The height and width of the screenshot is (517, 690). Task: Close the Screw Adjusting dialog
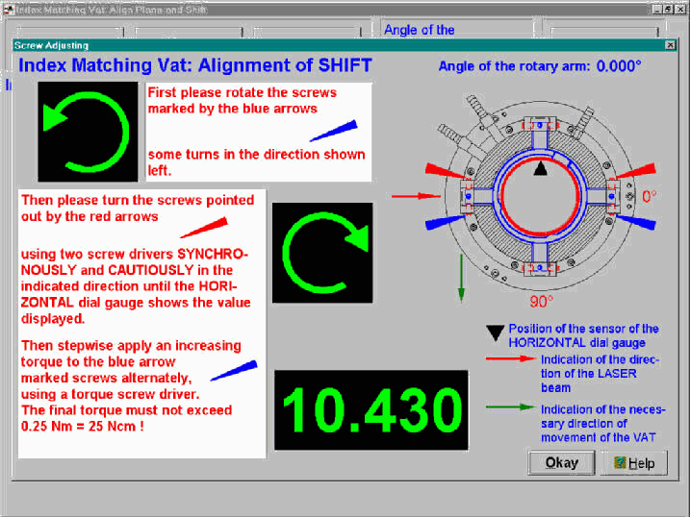coord(670,45)
